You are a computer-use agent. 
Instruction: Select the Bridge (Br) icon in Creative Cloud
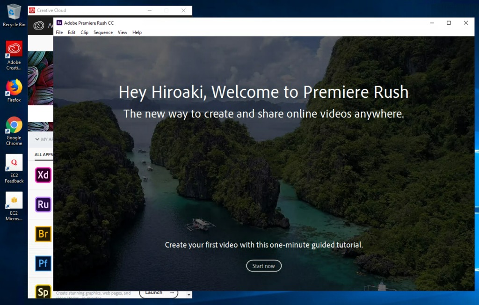tap(43, 234)
